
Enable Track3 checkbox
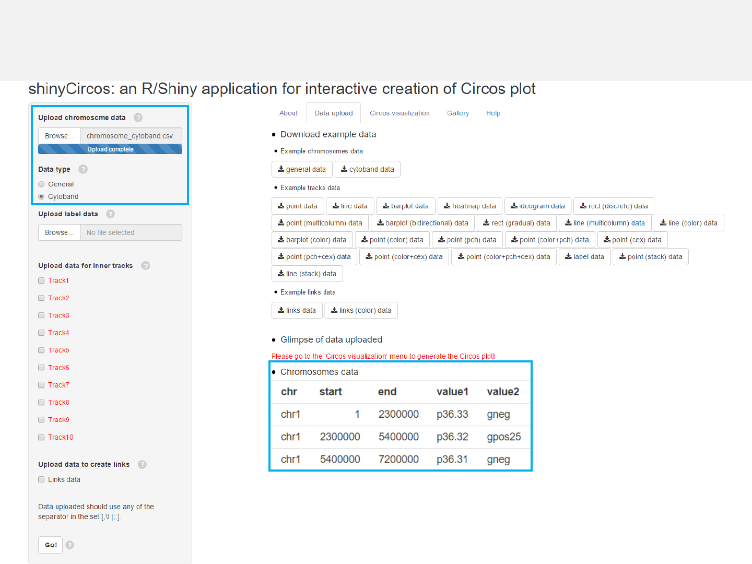point(41,315)
